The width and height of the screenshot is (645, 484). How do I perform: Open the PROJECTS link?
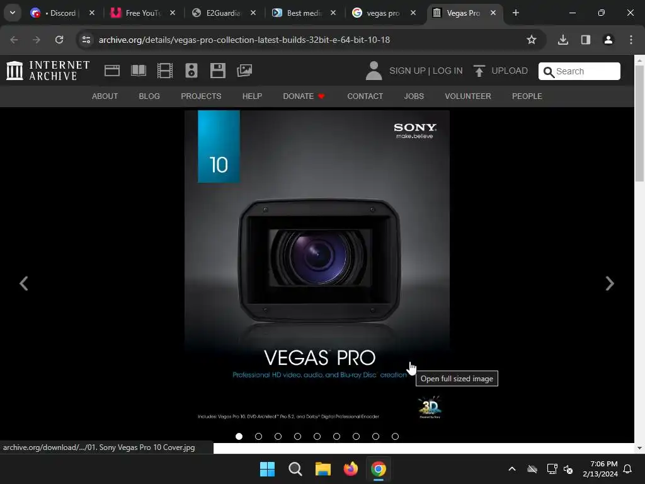[x=201, y=96]
